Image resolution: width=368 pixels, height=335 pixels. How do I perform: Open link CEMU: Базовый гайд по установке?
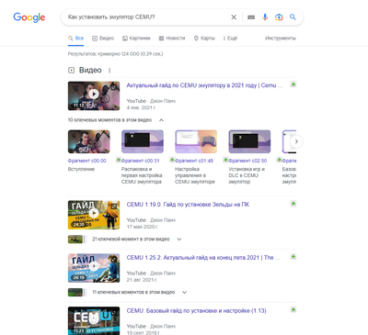196,310
